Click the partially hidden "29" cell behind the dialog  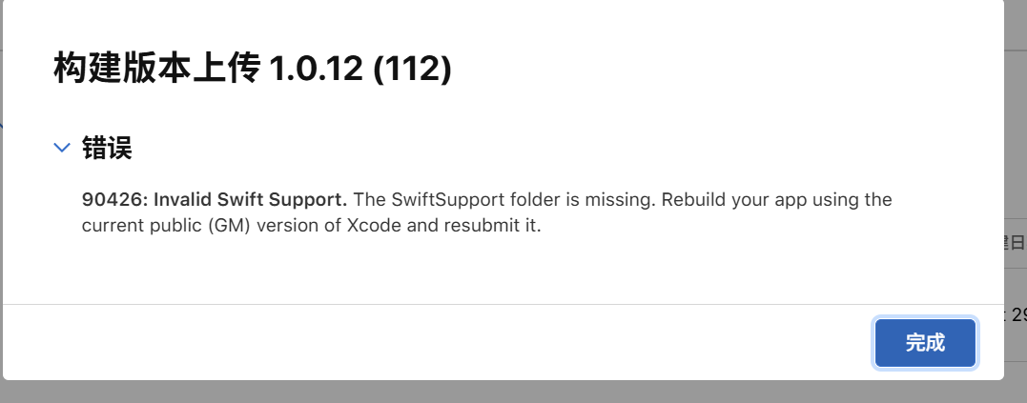point(1017,315)
